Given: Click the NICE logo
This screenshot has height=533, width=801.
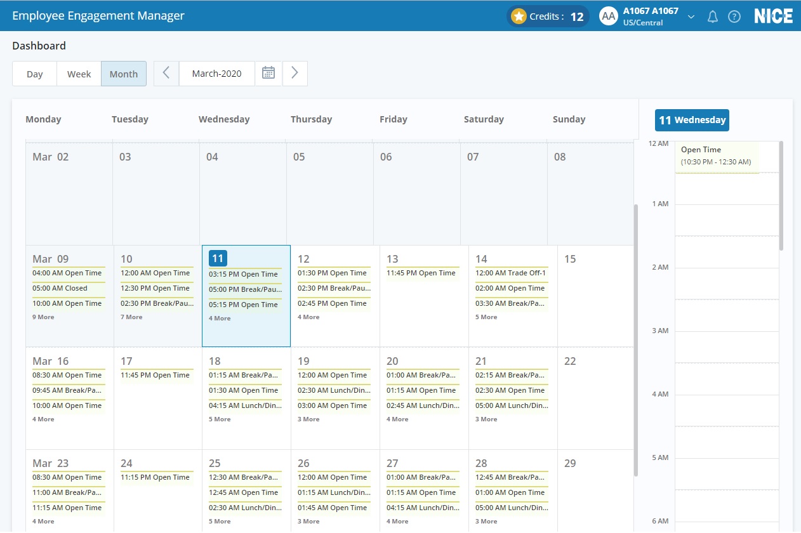Looking at the screenshot, I should 773,16.
